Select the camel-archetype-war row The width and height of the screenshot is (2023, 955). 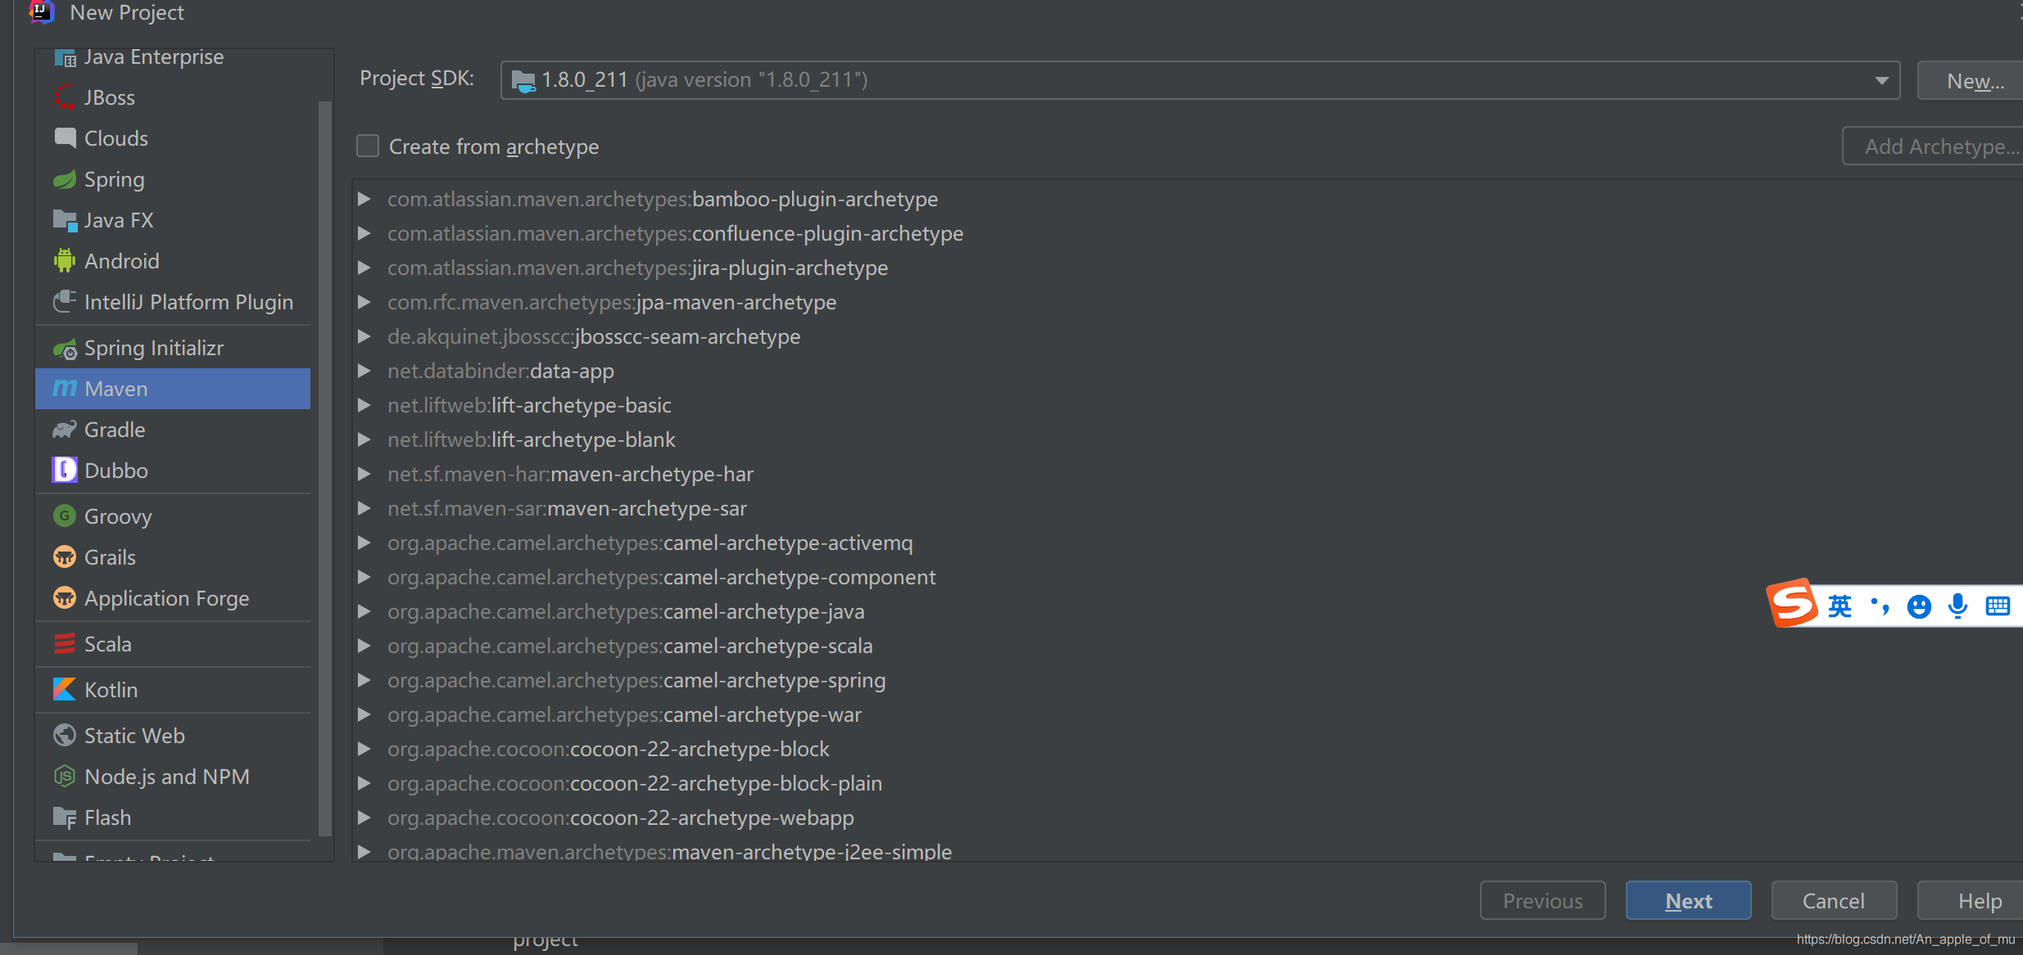pyautogui.click(x=1188, y=714)
